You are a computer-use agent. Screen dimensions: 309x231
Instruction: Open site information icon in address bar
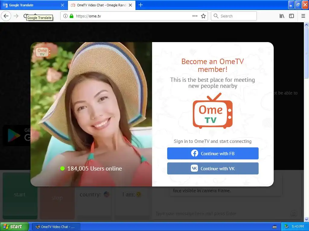[x=65, y=16]
